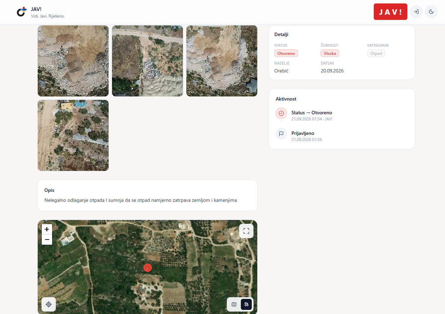445x314 pixels.
Task: Click the timestamp 21.09.2026 01:54 · JAV!
Action: [x=312, y=119]
